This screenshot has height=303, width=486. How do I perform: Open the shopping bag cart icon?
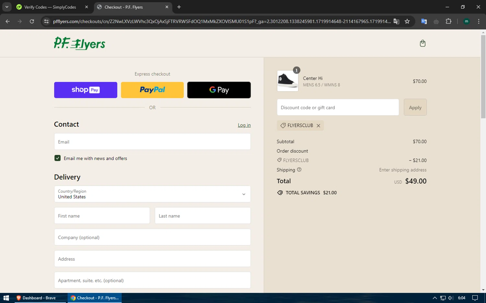(422, 43)
